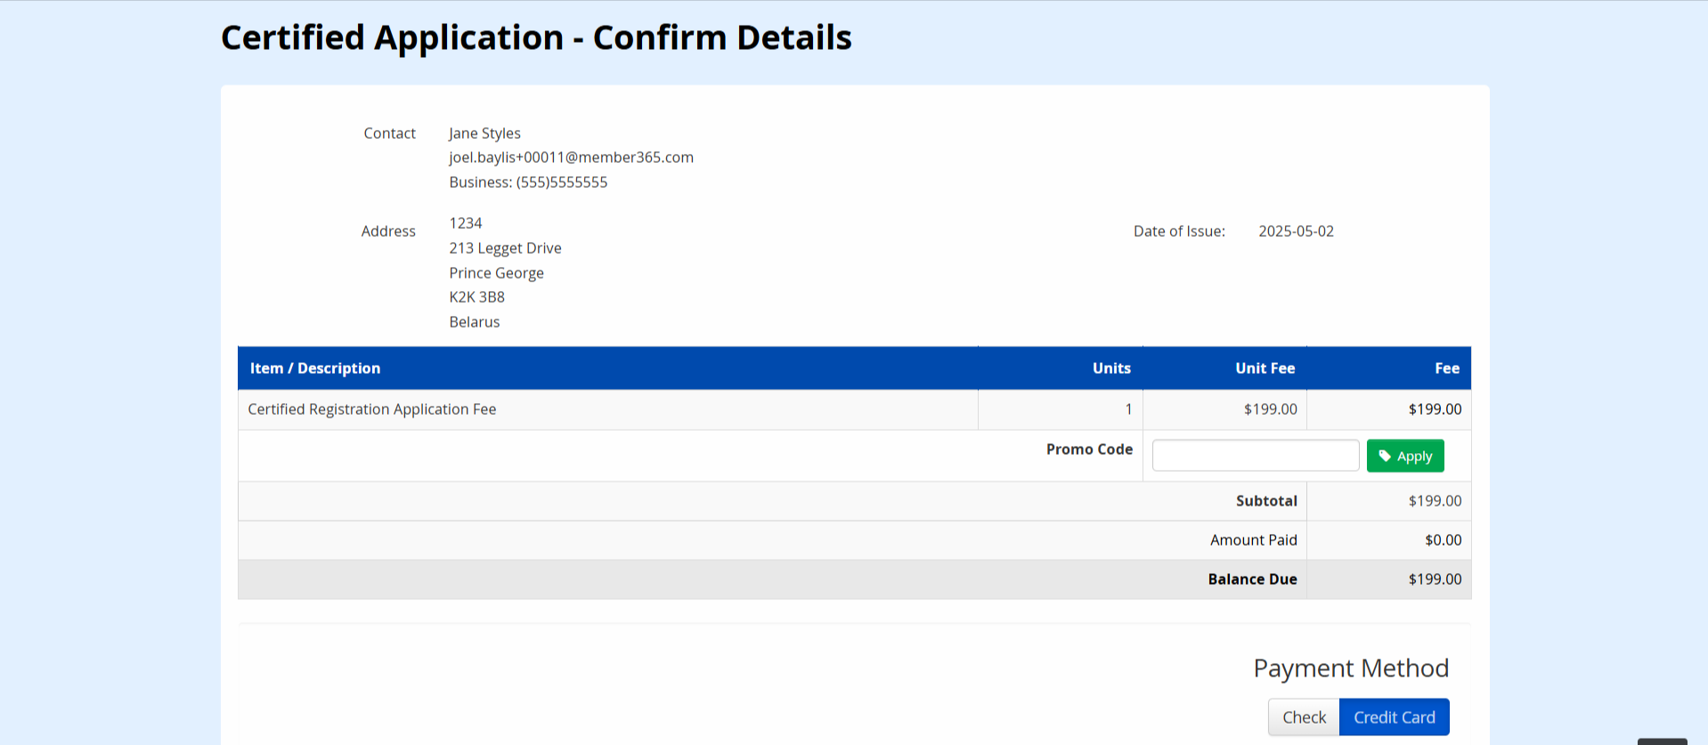Click the member365.com email address
The width and height of the screenshot is (1708, 745).
571,158
